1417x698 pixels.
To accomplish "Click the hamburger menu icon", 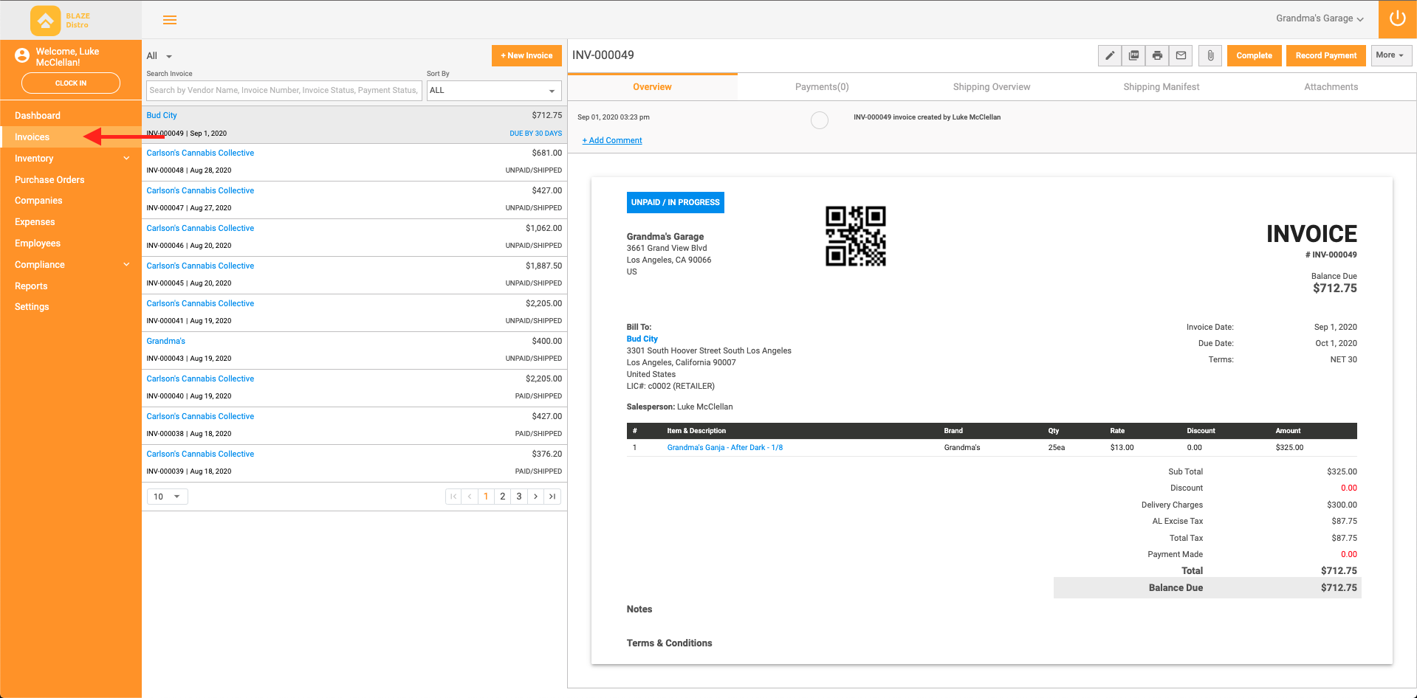I will [170, 20].
